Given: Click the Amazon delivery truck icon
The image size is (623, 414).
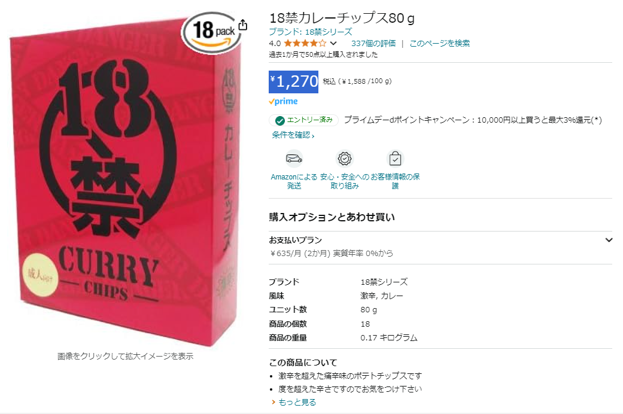Looking at the screenshot, I should pos(294,159).
